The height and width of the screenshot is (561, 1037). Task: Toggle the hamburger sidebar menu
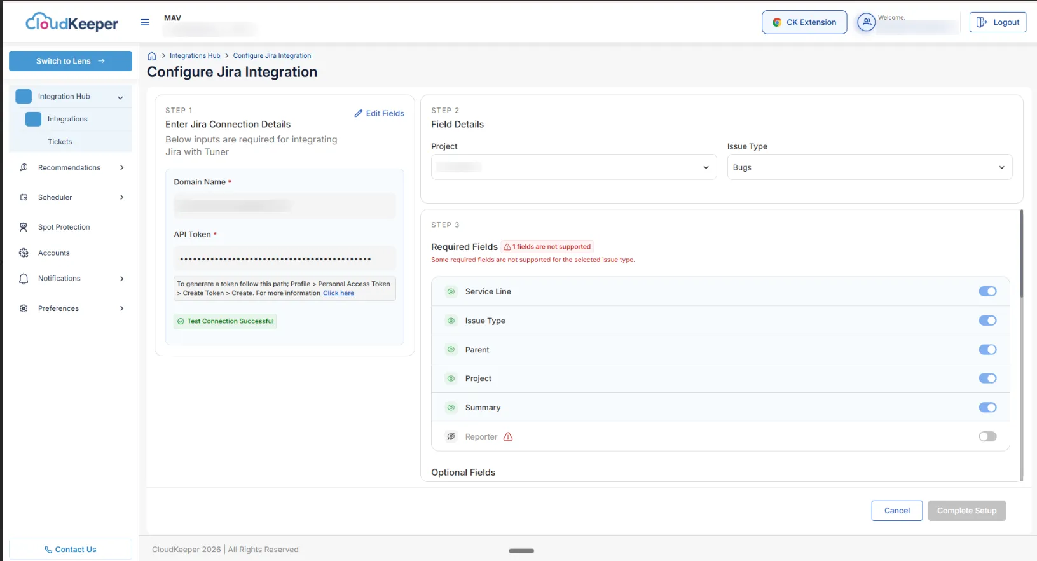click(x=145, y=22)
